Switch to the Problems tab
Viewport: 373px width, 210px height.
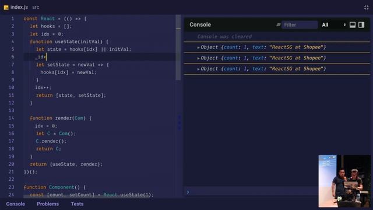pos(48,204)
